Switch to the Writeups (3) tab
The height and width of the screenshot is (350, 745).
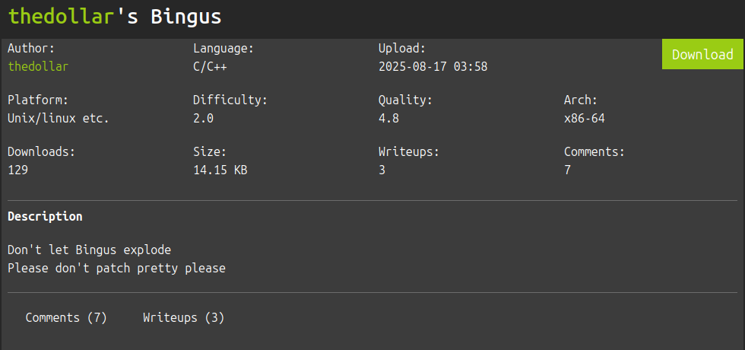183,317
